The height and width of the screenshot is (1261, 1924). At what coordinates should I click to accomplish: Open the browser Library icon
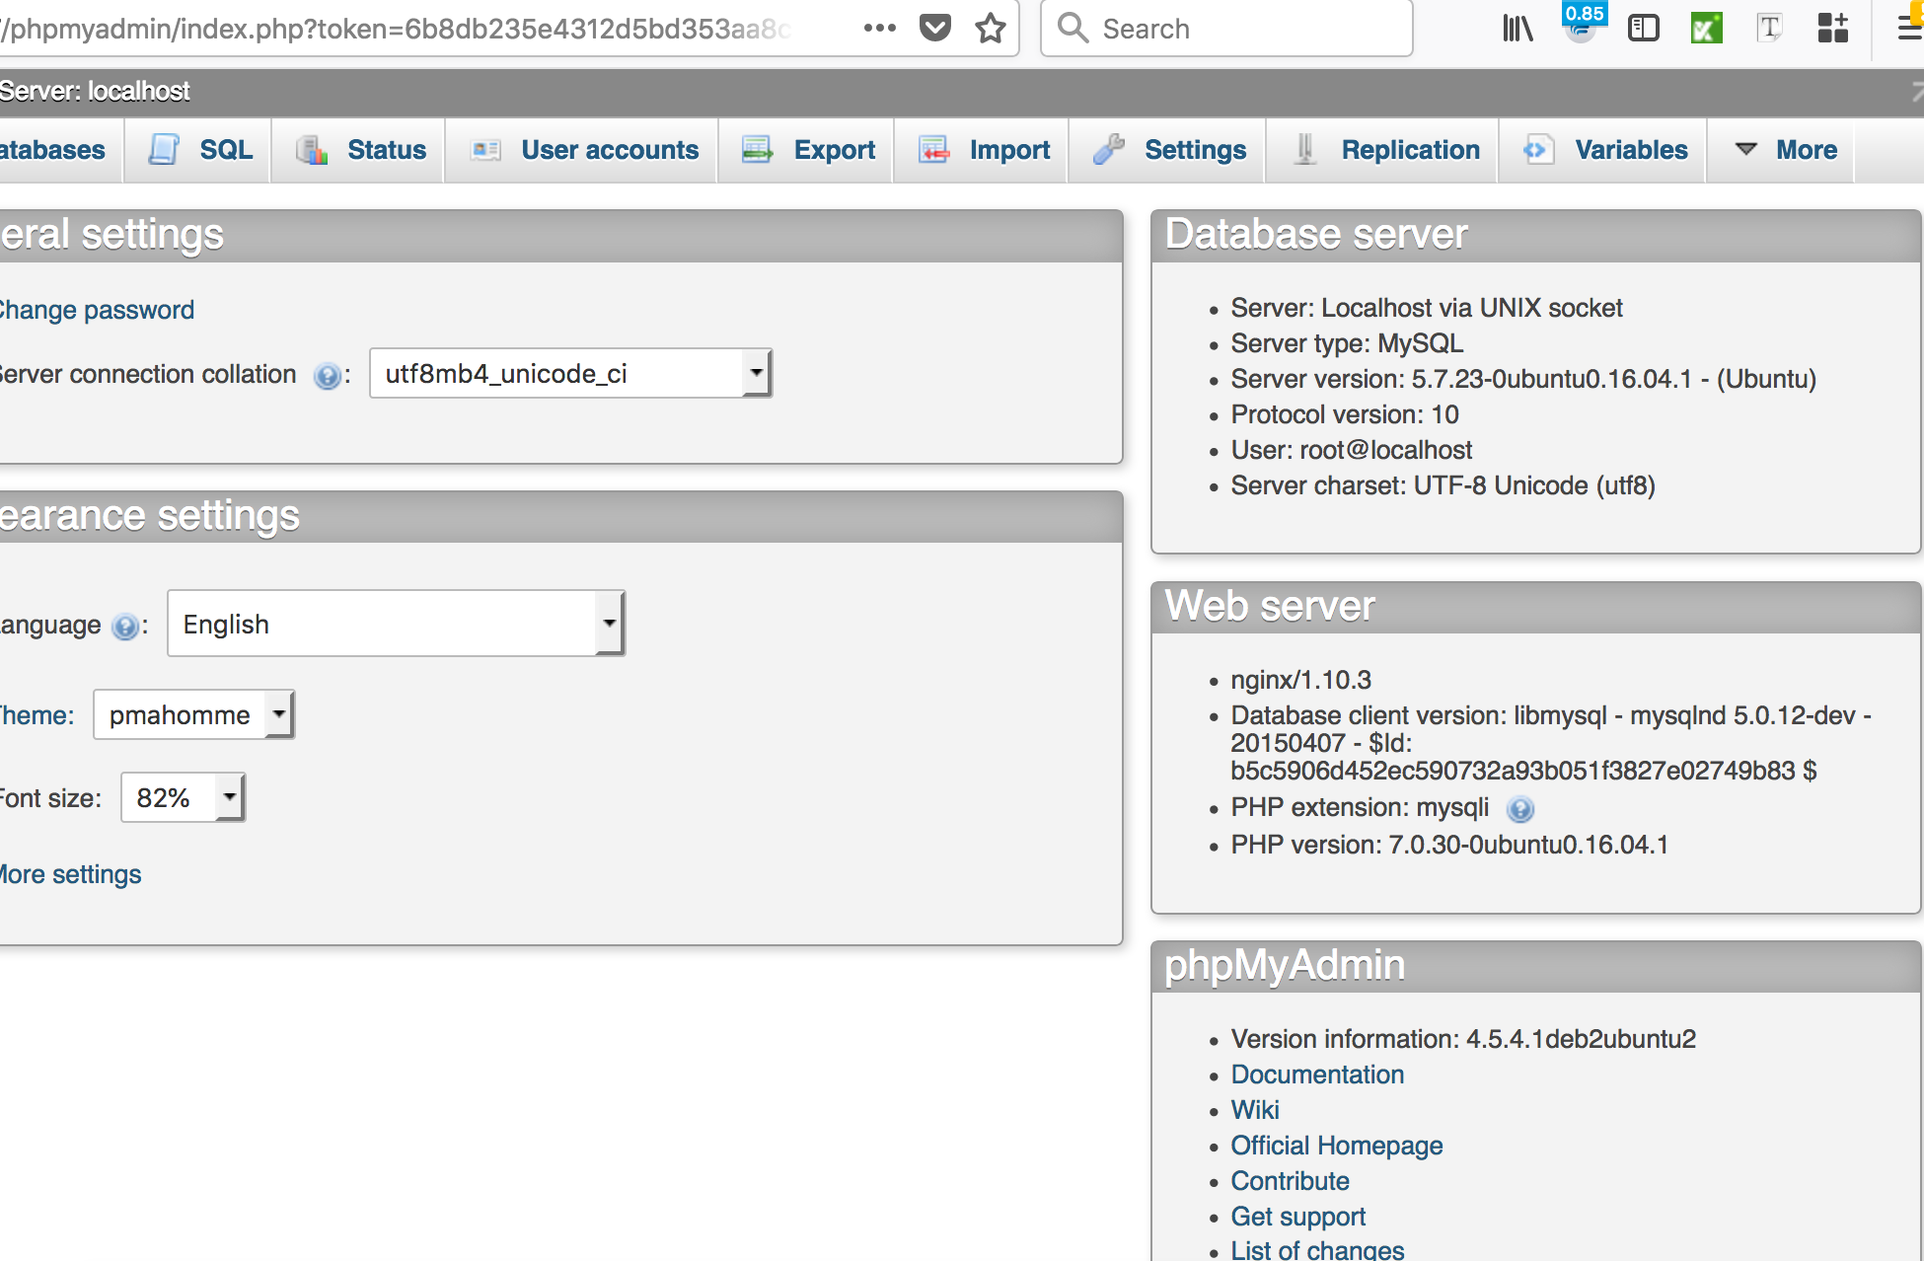pos(1517,28)
